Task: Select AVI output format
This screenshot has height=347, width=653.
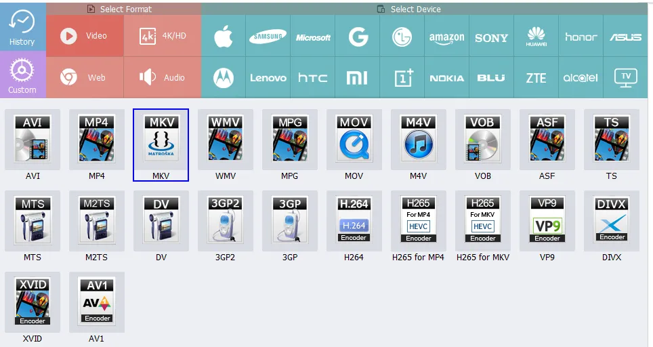Action: (33, 145)
